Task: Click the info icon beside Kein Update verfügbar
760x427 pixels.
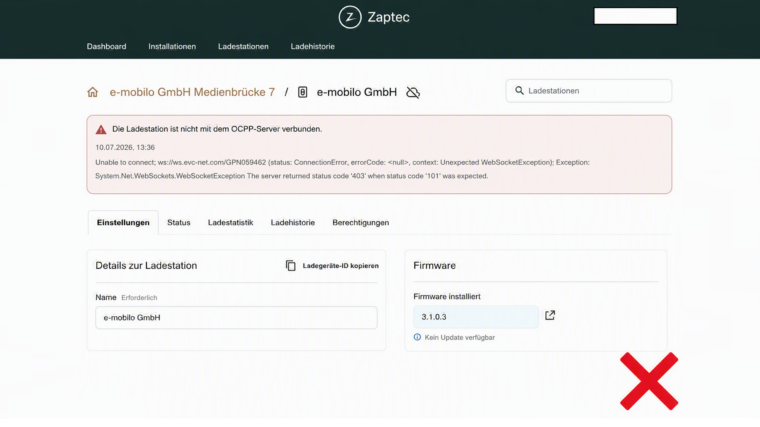Action: pyautogui.click(x=417, y=337)
